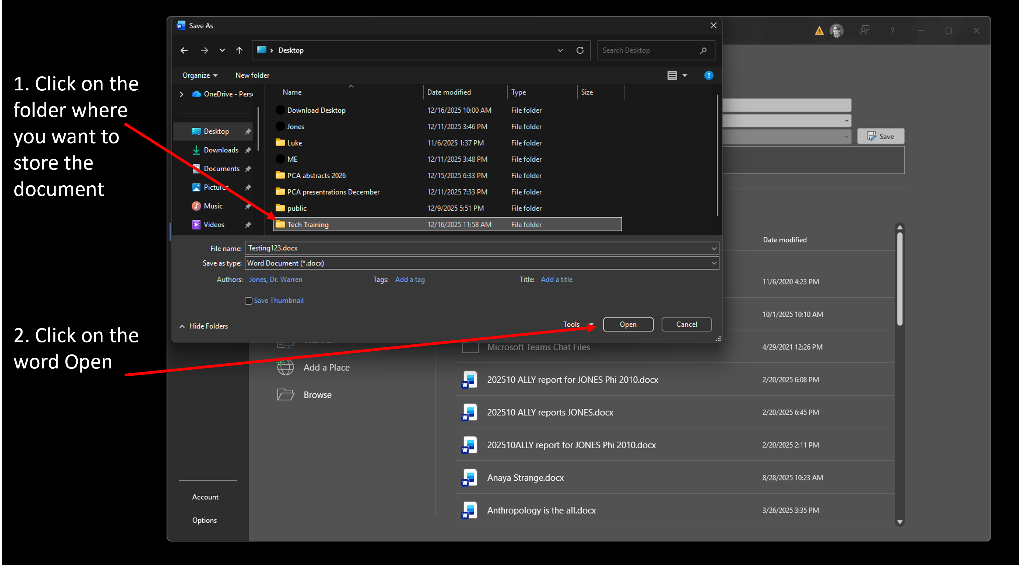
Task: Click the Open button
Action: [628, 324]
